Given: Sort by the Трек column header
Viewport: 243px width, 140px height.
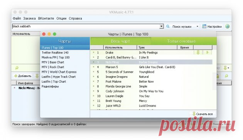Looking at the screenshot, I should [x=157, y=47].
